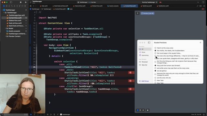The height and width of the screenshot is (116, 207).
Task: Click the plus button in the Xcode toolbar
Action: click(198, 2)
